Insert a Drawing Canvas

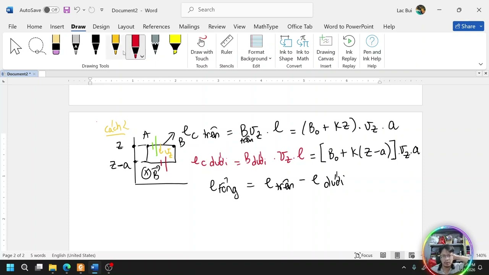(325, 48)
